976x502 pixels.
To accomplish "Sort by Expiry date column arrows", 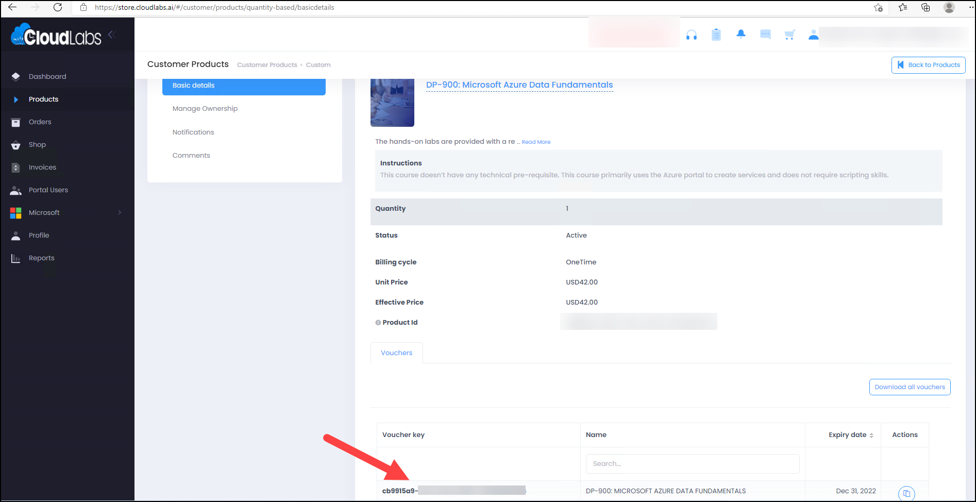I will (871, 435).
